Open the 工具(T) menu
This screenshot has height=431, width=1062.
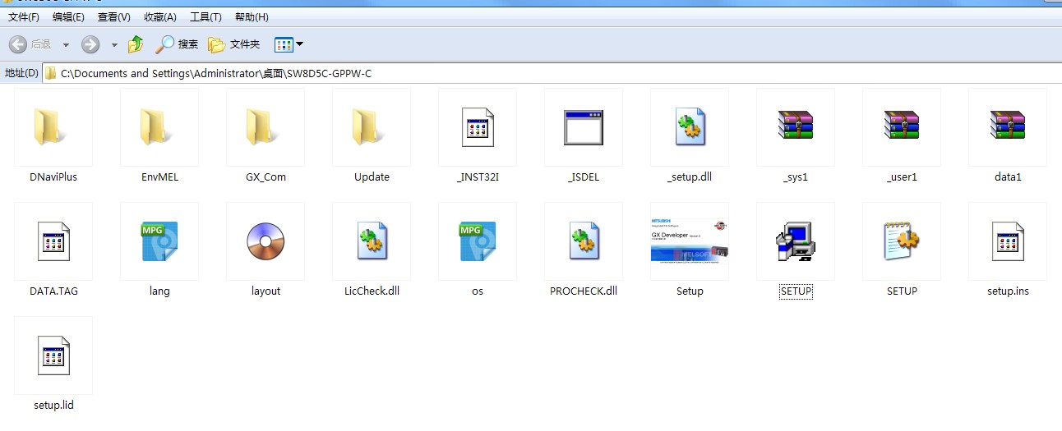(x=205, y=16)
